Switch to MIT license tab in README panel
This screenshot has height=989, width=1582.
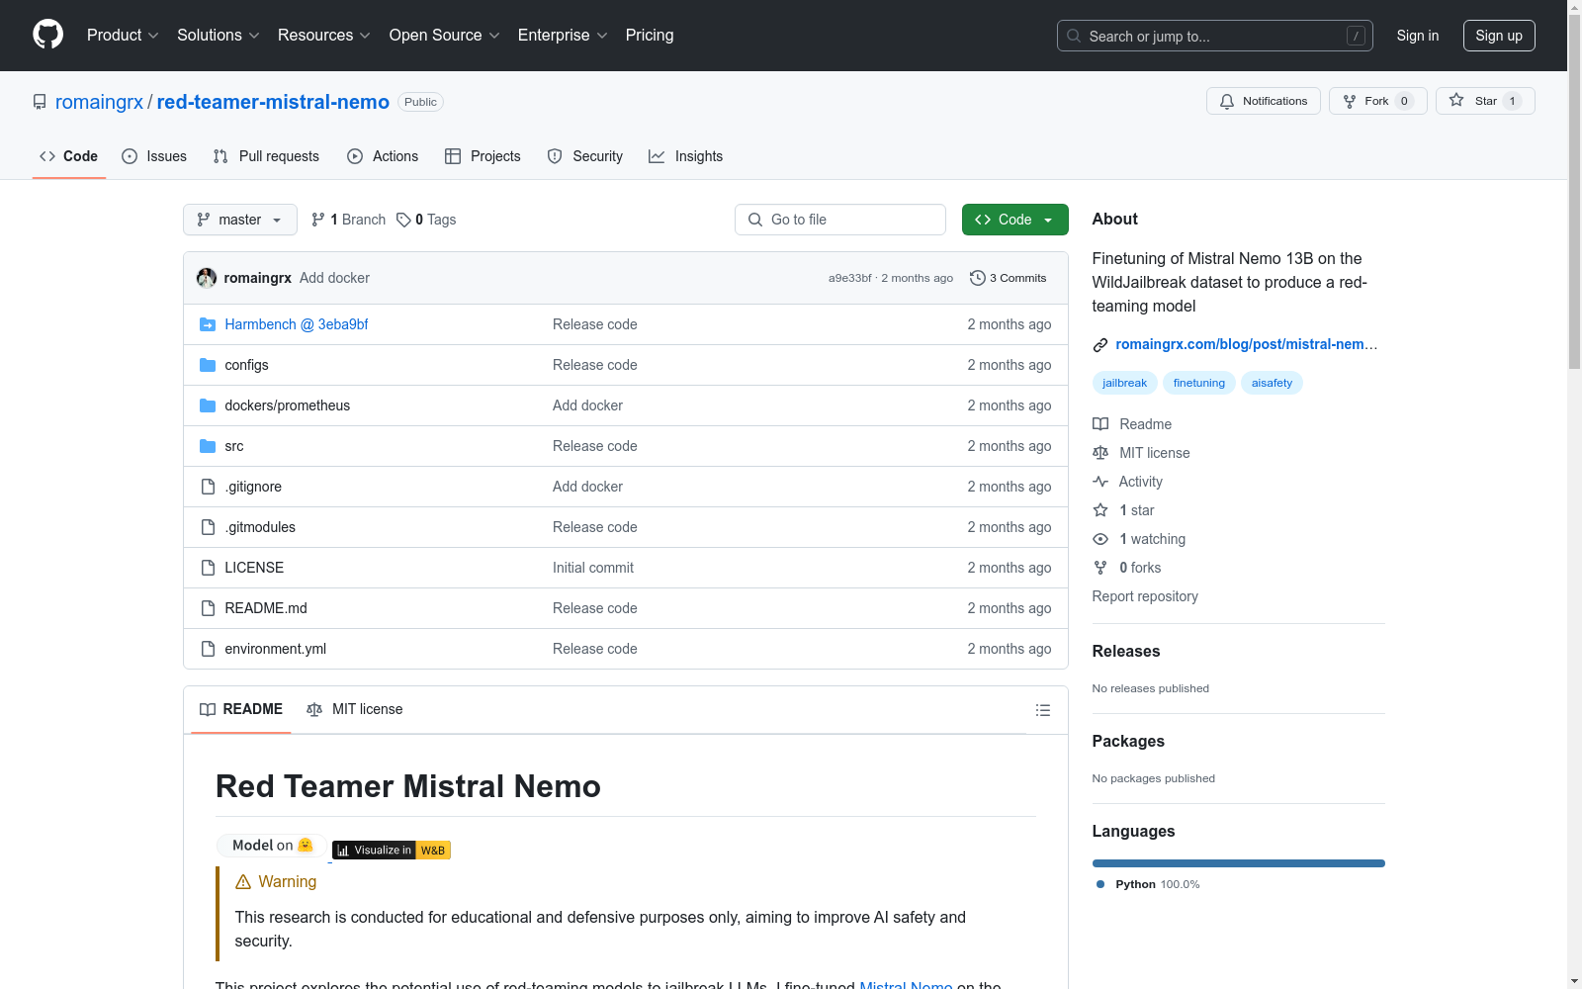click(355, 709)
